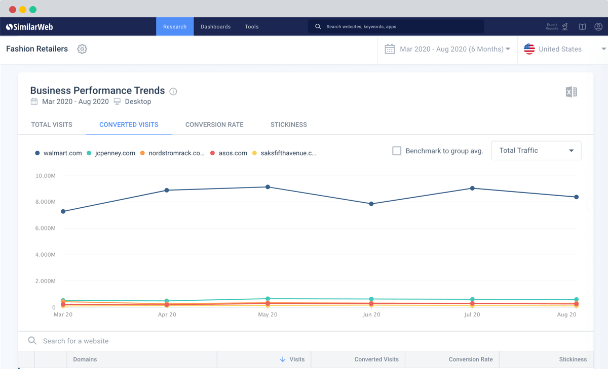Open the info tooltip beside Business Performance Trends

coord(173,91)
